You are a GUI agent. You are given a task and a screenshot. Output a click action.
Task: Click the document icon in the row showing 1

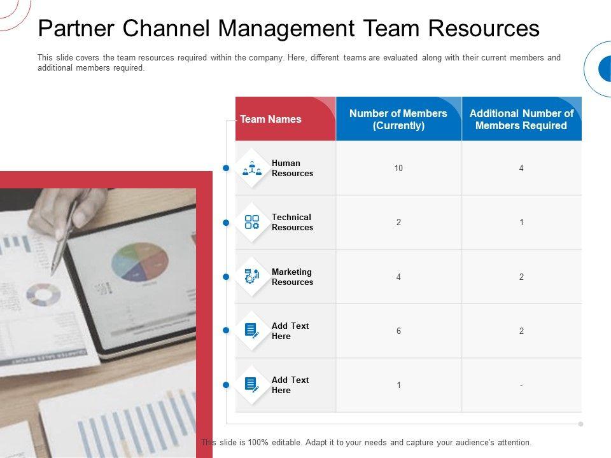click(x=252, y=385)
